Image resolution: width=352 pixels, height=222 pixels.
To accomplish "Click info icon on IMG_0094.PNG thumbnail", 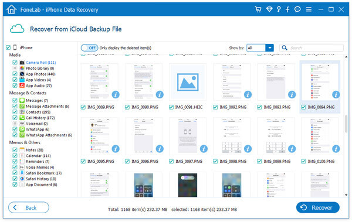I will pos(336,95).
